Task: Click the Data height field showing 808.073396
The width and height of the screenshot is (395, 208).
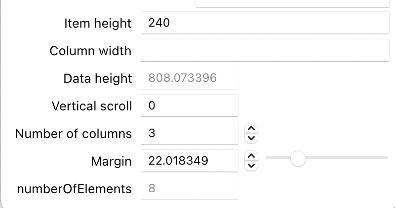Action: (190, 78)
